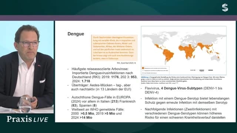This screenshot has height=133, width=237.
Task: Click 'Weltweit an WHO gemeldete Fälle' line
Action: [x=98, y=109]
